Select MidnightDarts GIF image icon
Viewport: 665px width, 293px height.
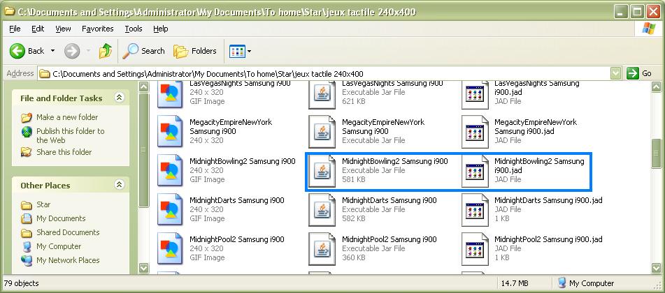[x=170, y=209]
